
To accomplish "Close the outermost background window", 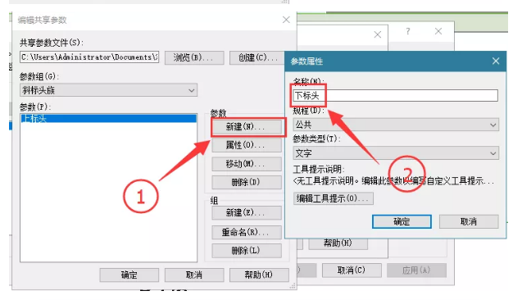I will pos(438,31).
